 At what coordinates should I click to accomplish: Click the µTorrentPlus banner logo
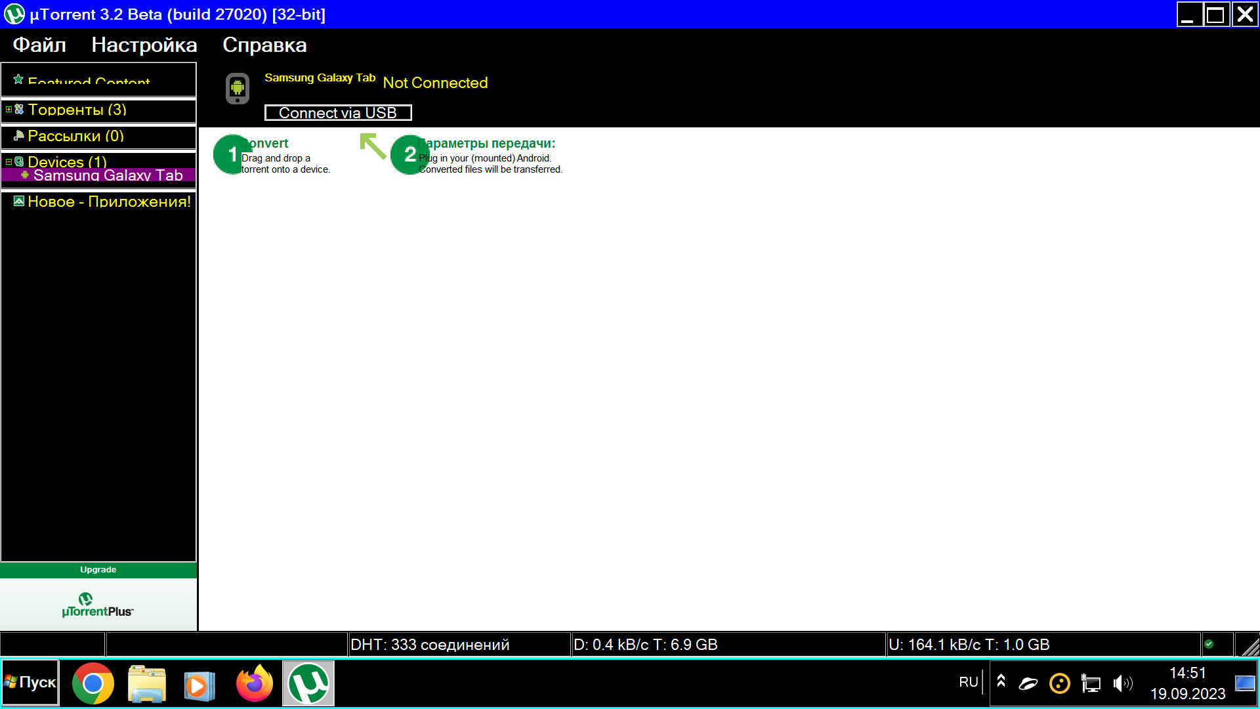[98, 605]
